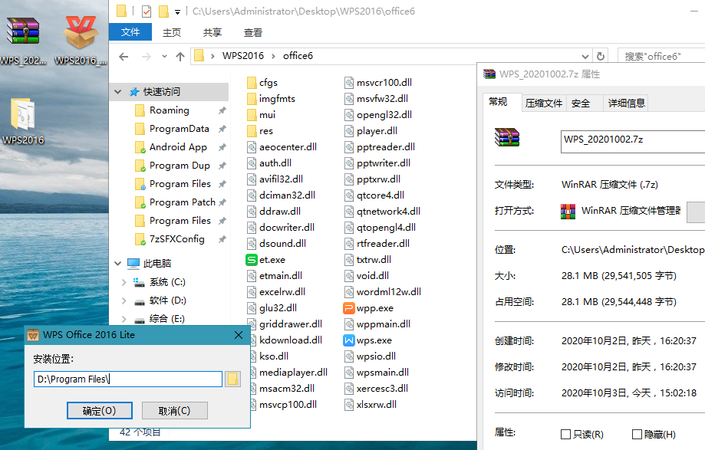705x450 pixels.
Task: Open Android App in quick access
Action: (x=178, y=147)
